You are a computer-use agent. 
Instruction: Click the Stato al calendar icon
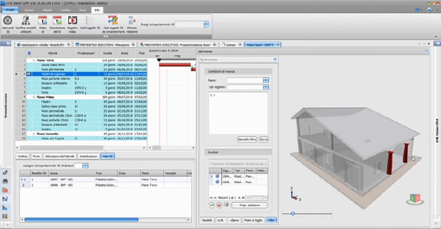pyautogui.click(x=42, y=20)
